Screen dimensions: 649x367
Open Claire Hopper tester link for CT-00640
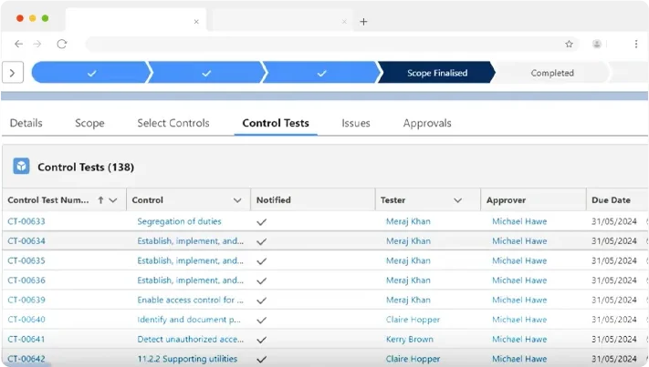(413, 320)
